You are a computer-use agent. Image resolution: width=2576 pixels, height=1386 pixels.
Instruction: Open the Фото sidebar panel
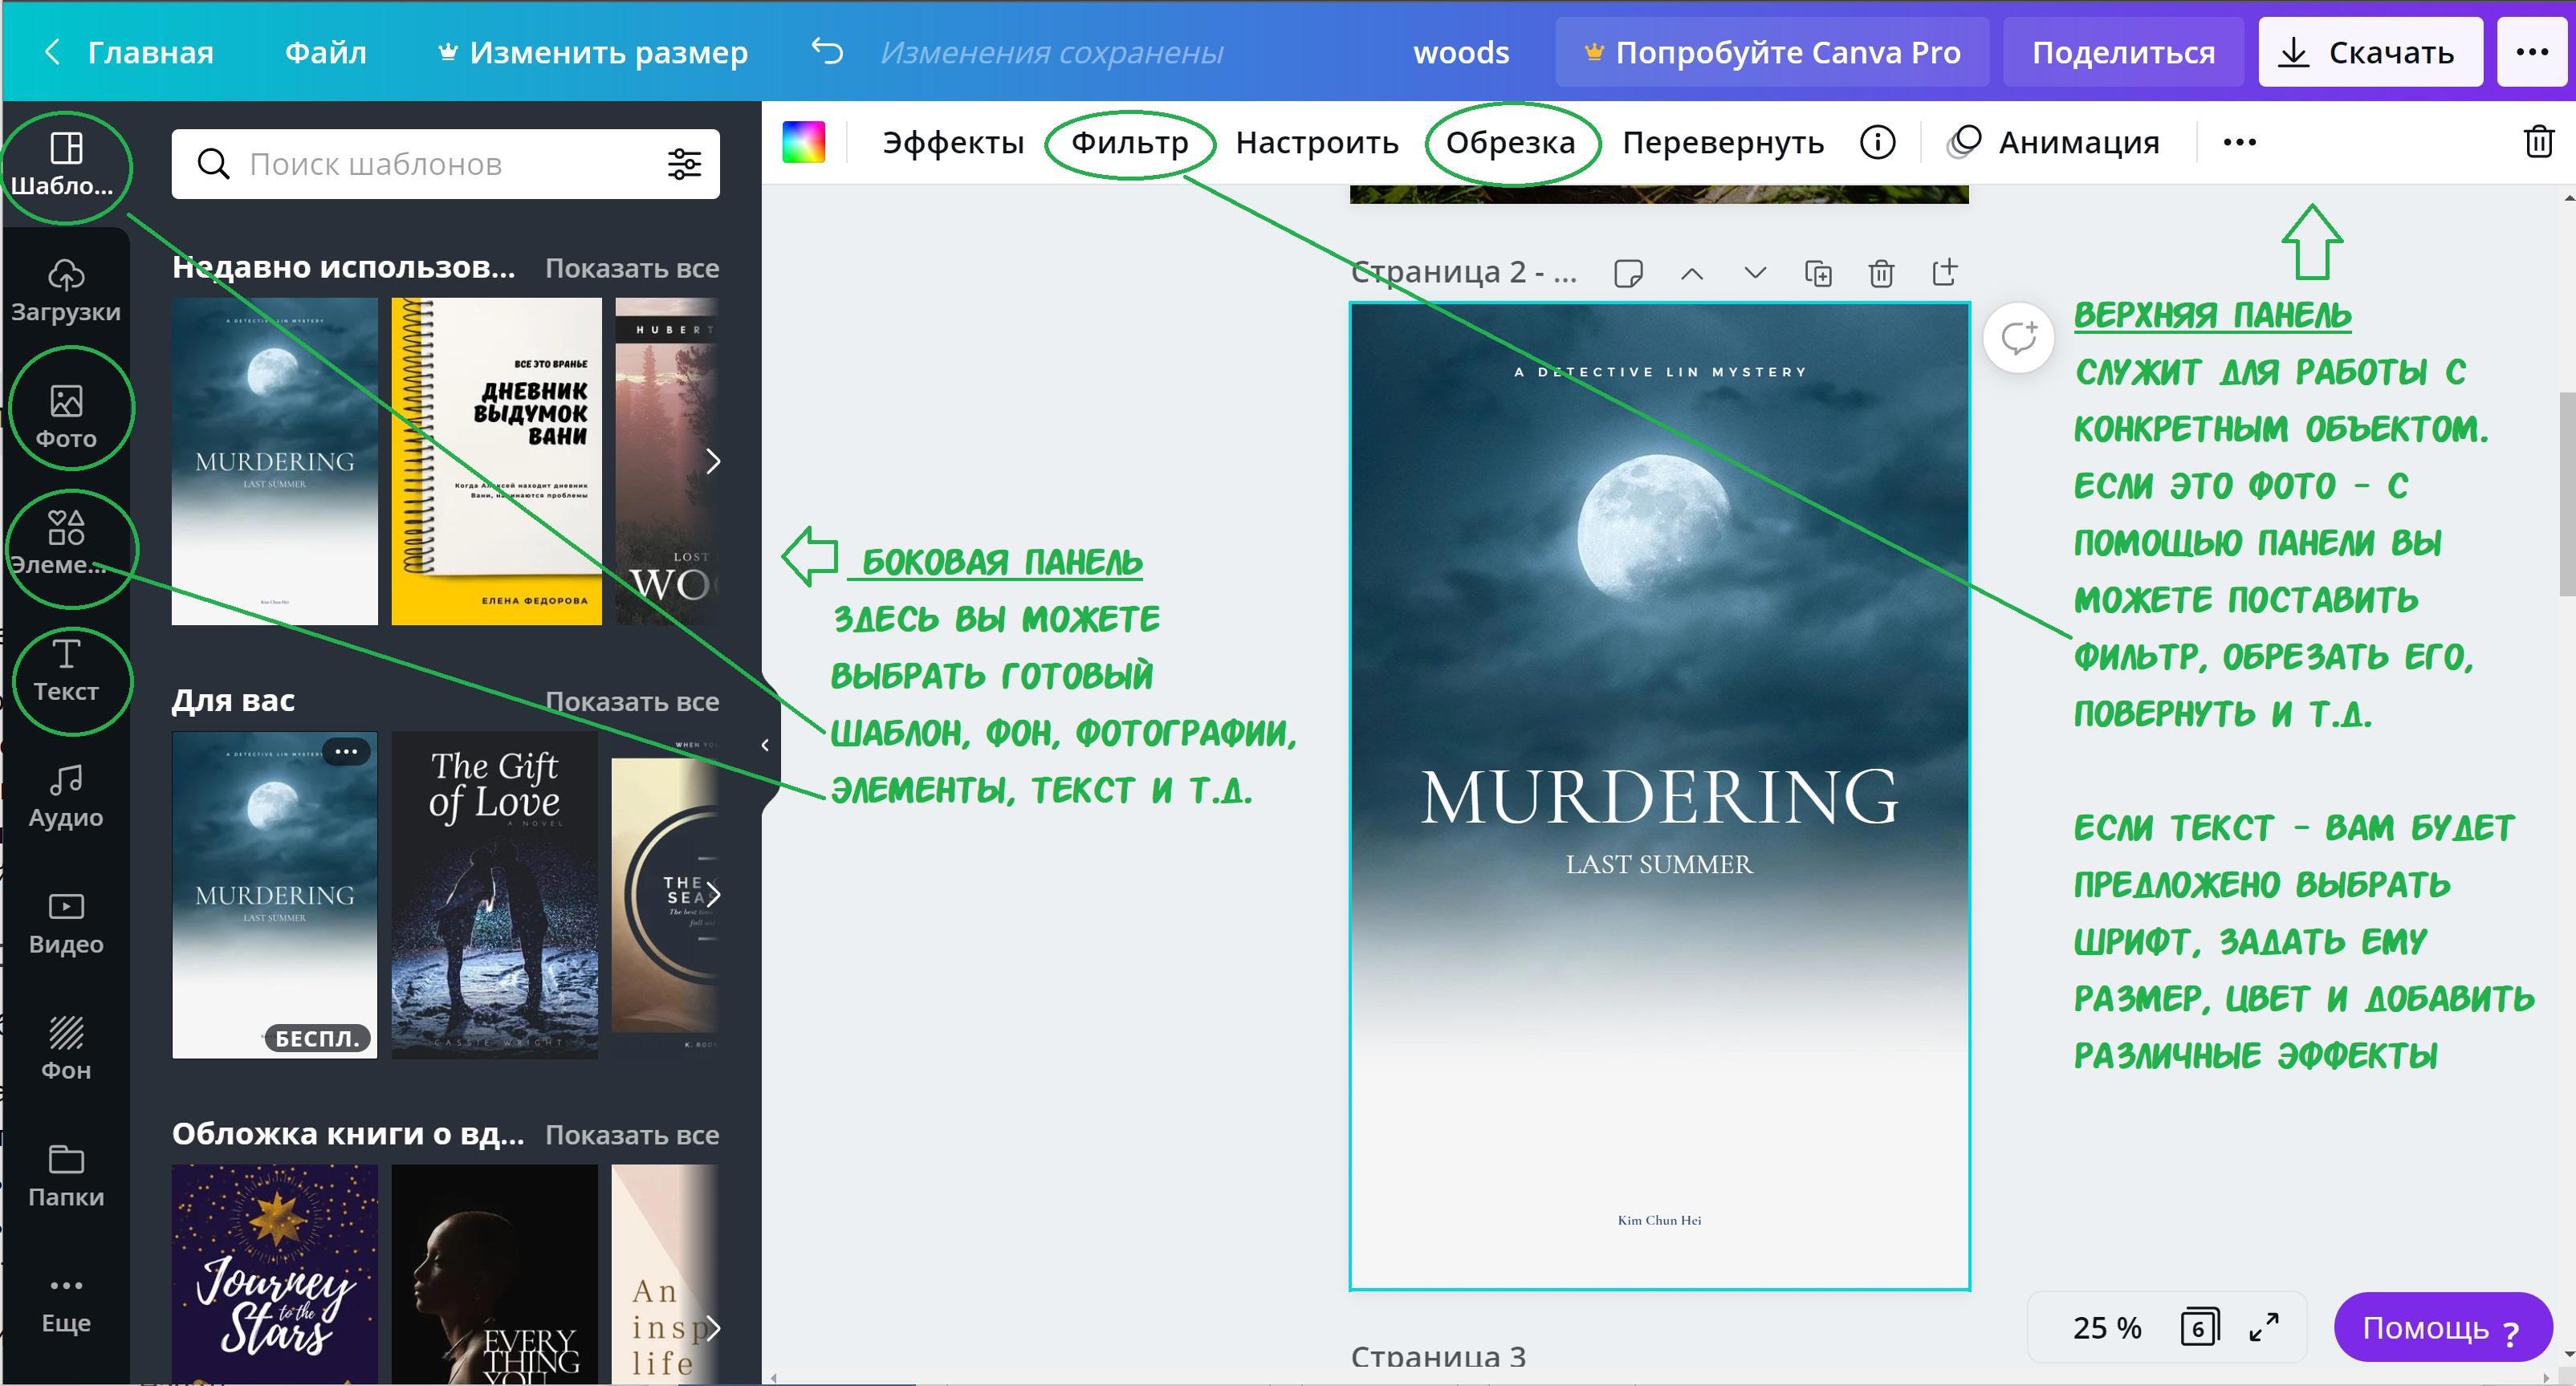(x=66, y=414)
